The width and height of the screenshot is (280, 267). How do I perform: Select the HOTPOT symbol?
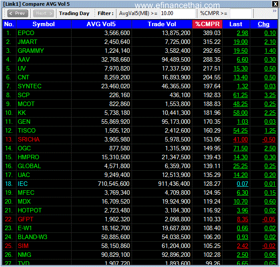click(29, 210)
